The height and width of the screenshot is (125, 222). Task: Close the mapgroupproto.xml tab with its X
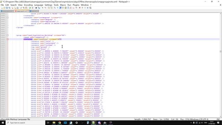pyautogui.click(x=28, y=11)
